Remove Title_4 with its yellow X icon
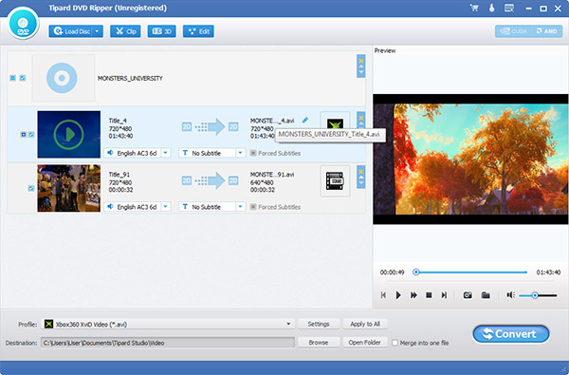 coord(360,118)
